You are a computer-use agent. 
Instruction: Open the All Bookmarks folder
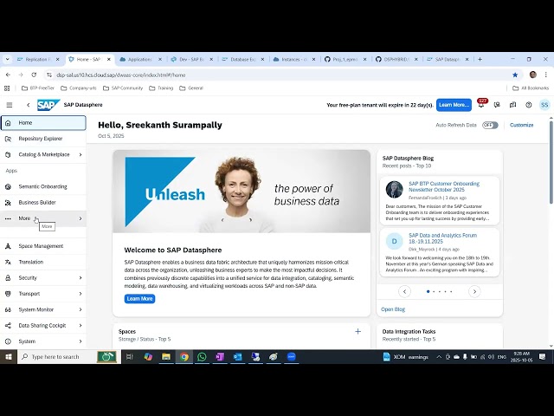click(x=531, y=88)
